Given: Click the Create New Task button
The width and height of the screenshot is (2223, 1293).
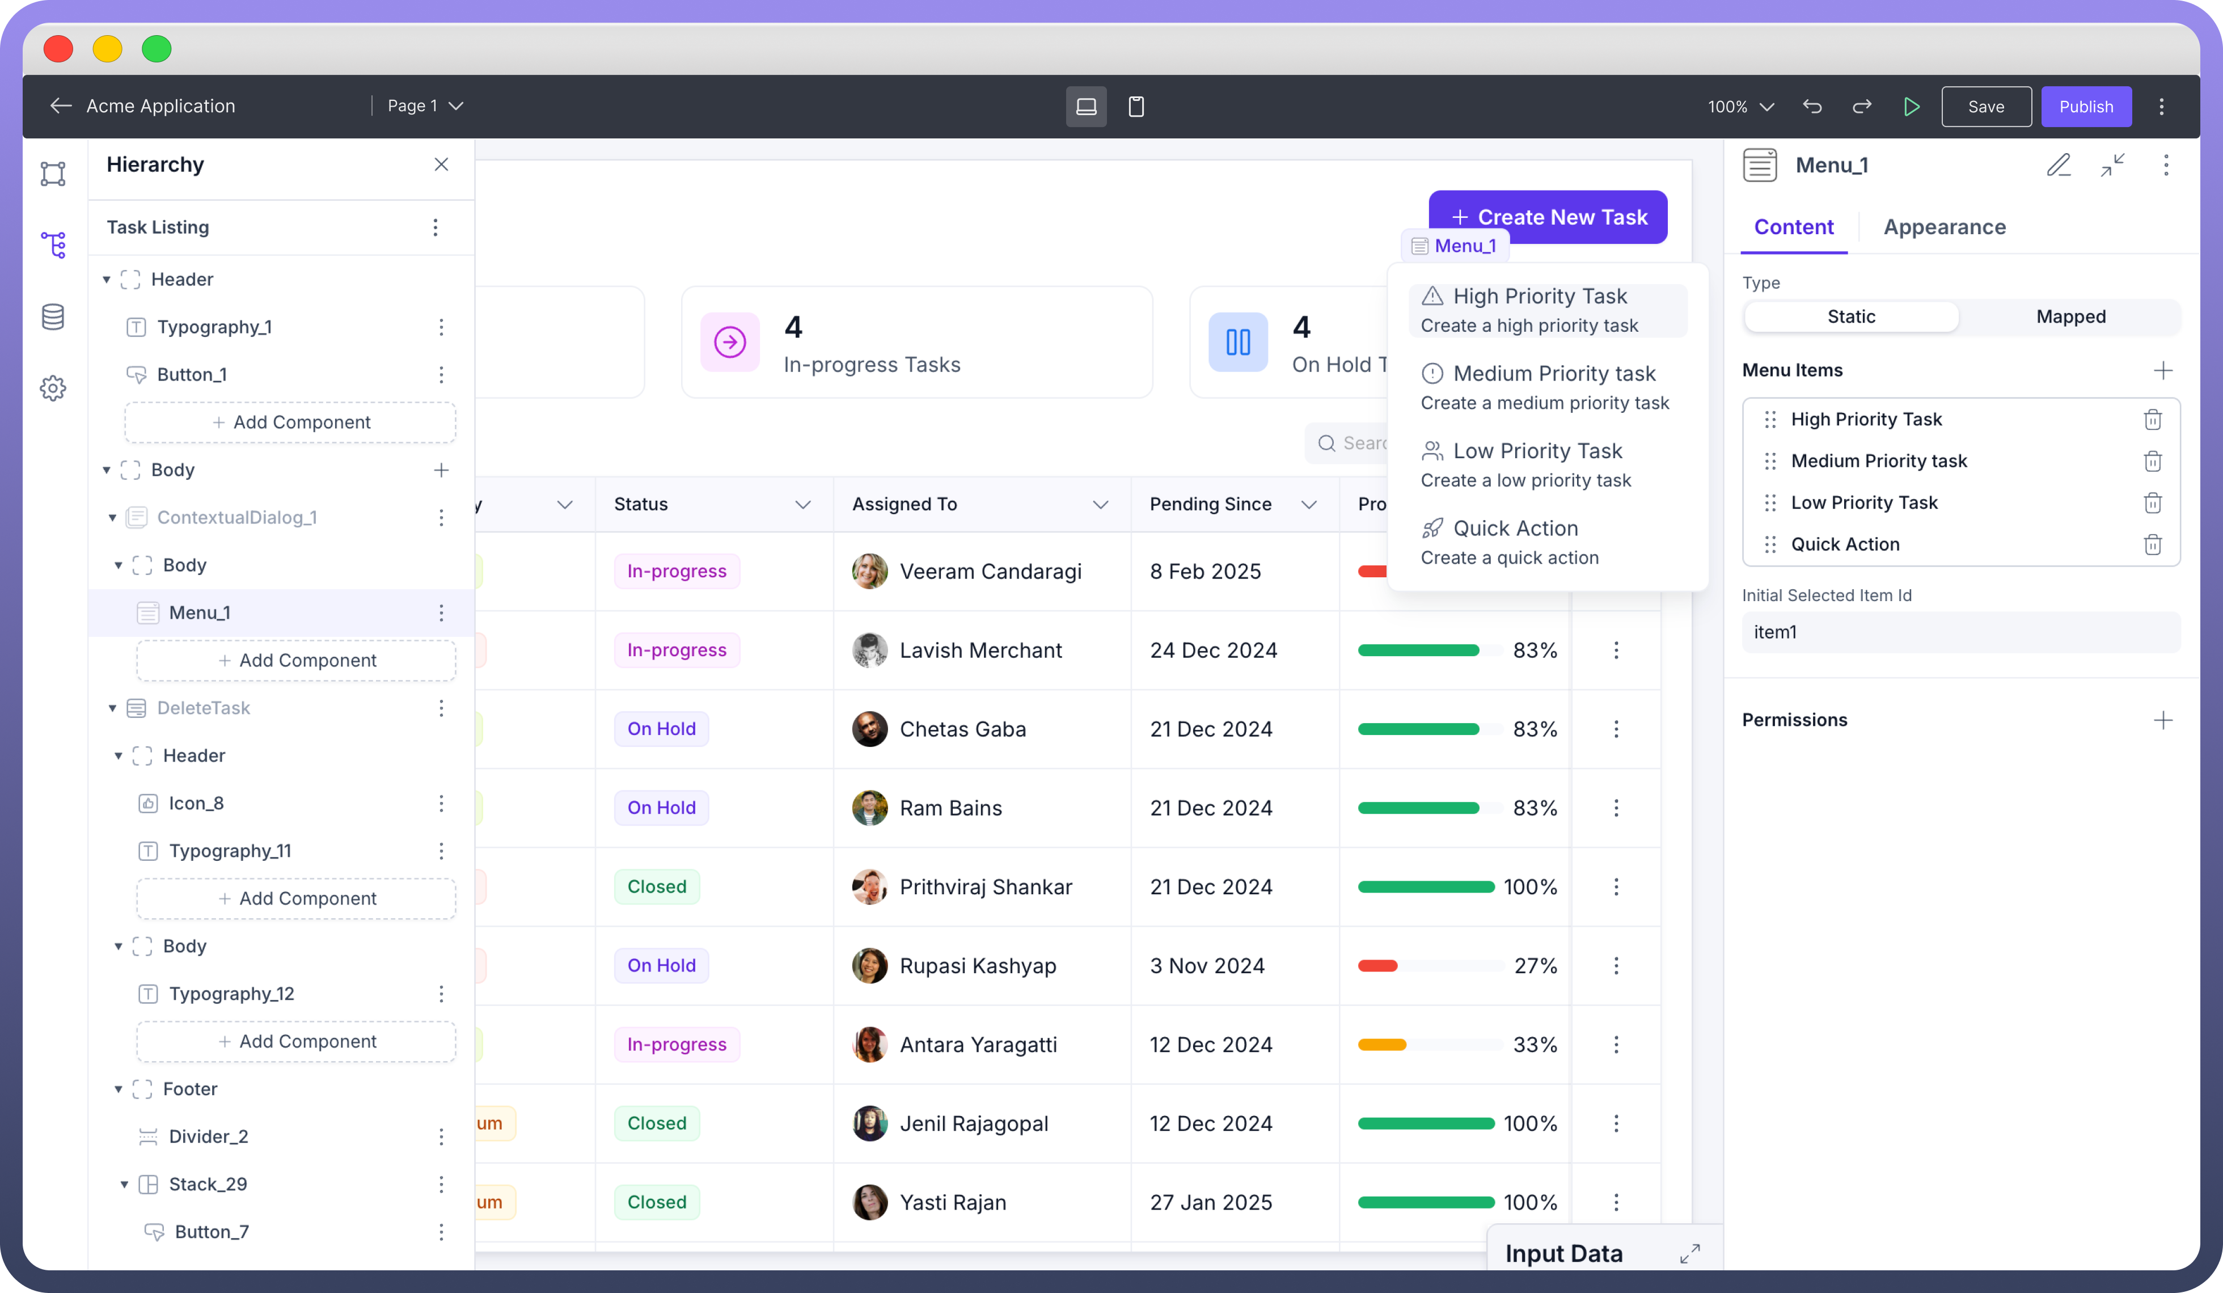Looking at the screenshot, I should pos(1547,217).
